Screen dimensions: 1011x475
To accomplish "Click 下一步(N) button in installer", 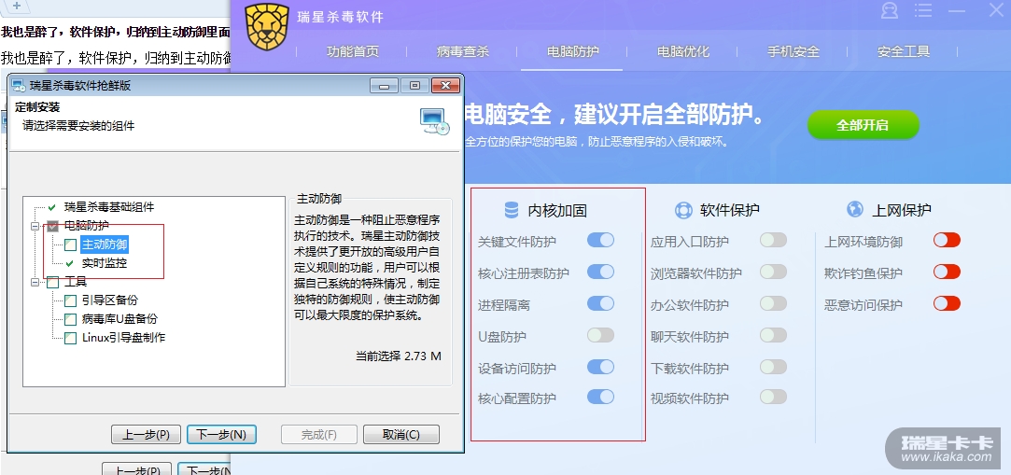I will point(221,434).
